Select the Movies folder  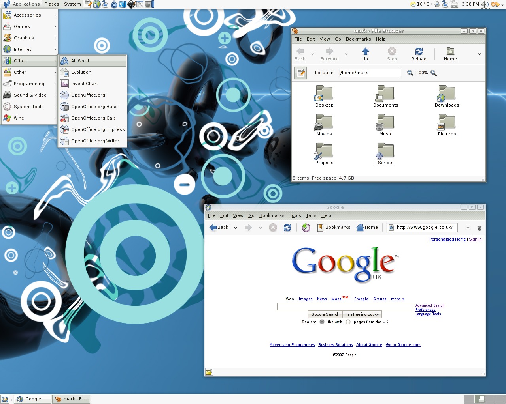coord(324,125)
